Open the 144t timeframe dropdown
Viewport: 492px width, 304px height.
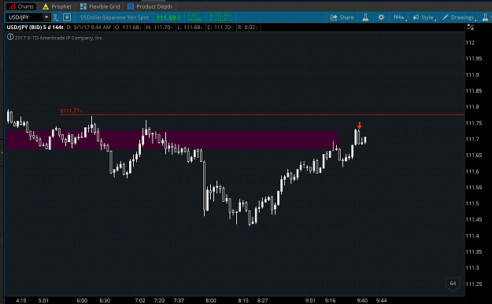[x=399, y=17]
